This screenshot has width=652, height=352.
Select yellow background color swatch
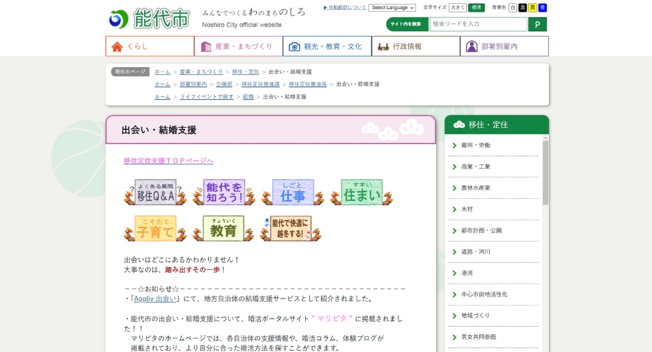point(533,7)
